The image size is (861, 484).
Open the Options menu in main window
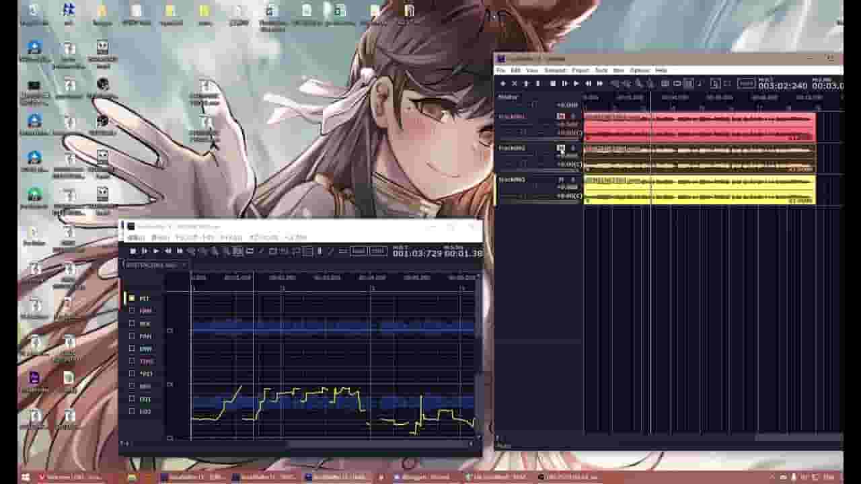click(x=640, y=70)
